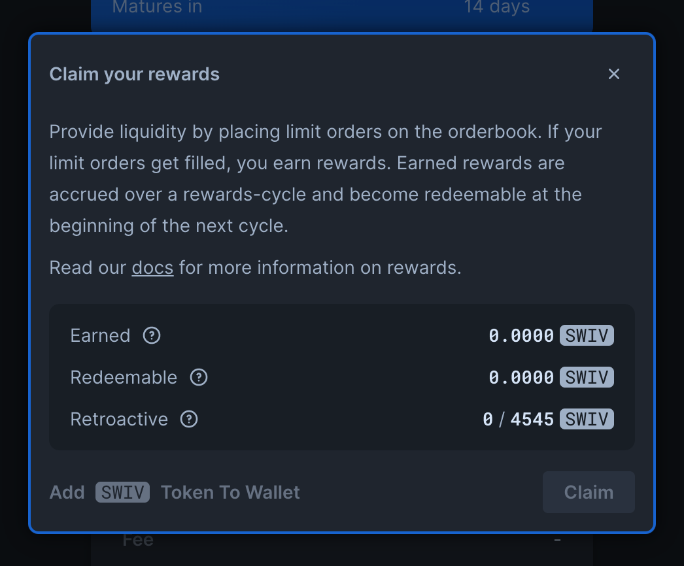The image size is (684, 566).
Task: Select the Earned row in the rewards panel
Action: (x=341, y=335)
